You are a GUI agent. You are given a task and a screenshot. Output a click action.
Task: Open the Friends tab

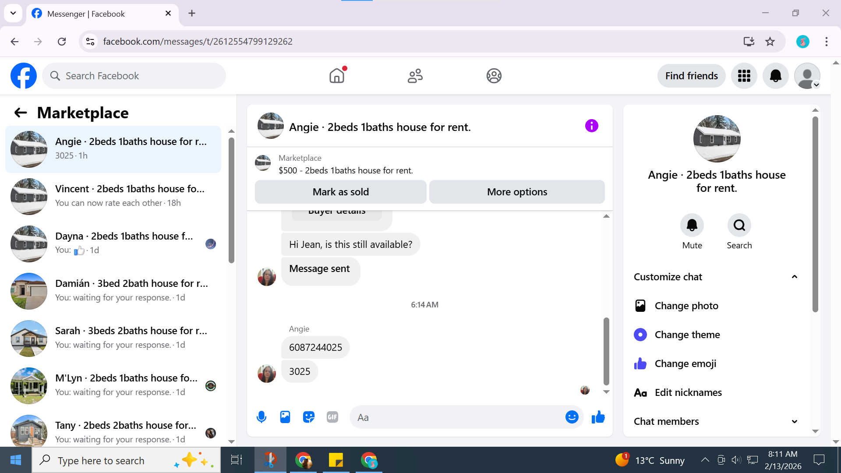(415, 76)
